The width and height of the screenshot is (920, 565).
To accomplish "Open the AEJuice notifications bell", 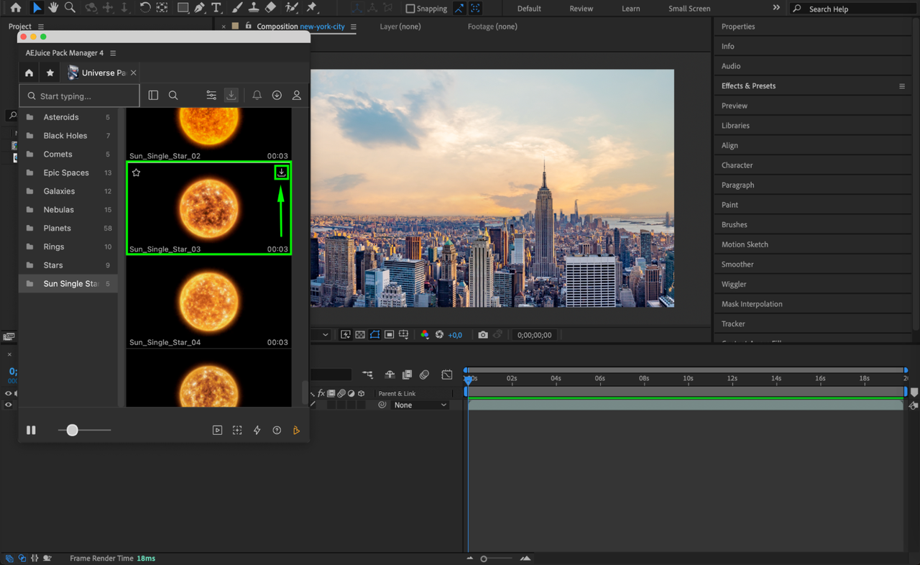I will 257,95.
